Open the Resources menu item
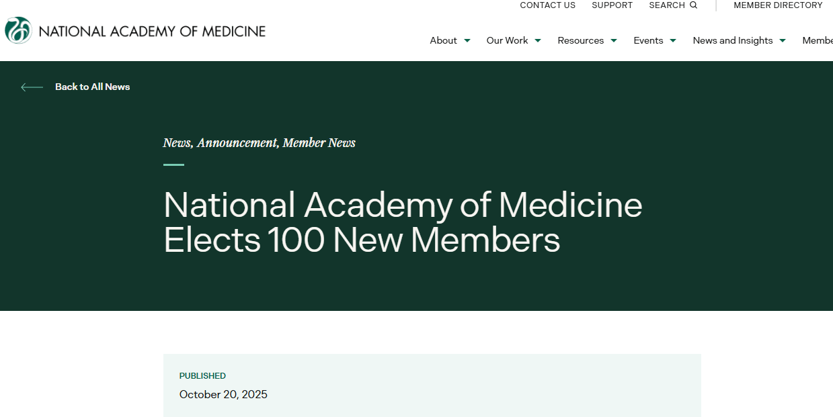833x417 pixels. tap(580, 41)
